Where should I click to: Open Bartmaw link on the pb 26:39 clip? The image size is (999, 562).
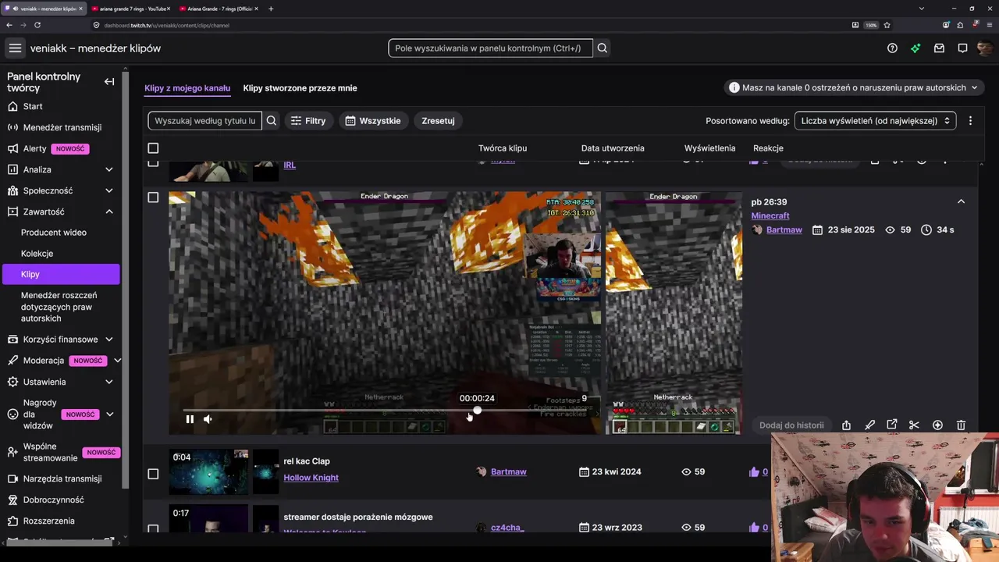(784, 230)
